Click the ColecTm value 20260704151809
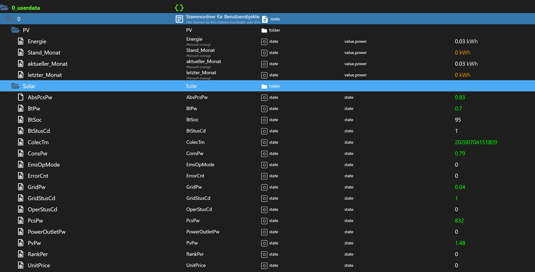 tap(476, 142)
